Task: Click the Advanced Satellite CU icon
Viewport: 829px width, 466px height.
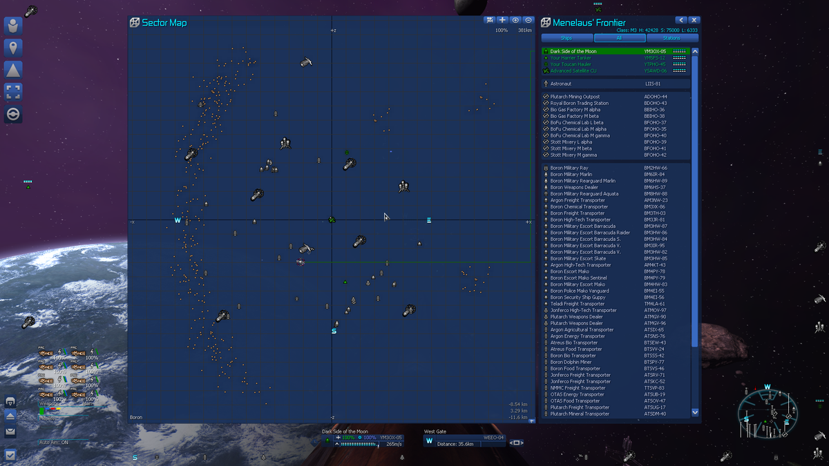Action: 546,70
